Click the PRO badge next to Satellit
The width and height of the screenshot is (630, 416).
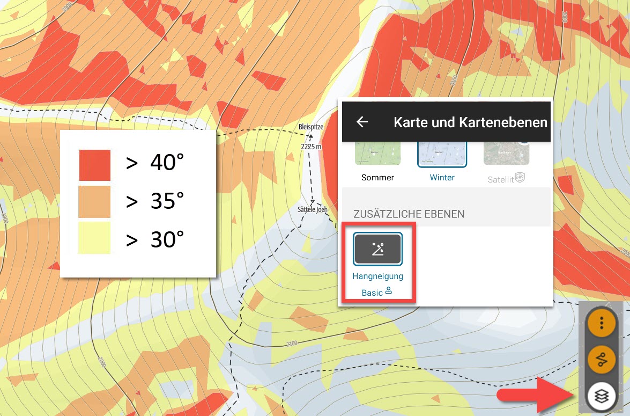520,177
